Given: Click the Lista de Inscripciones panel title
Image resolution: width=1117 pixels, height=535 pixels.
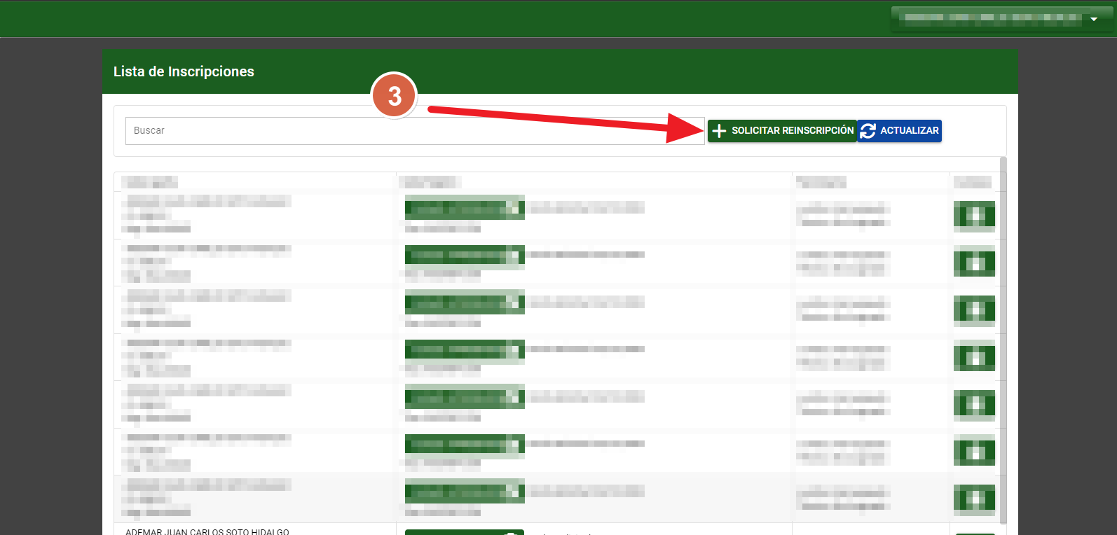Looking at the screenshot, I should pos(184,71).
